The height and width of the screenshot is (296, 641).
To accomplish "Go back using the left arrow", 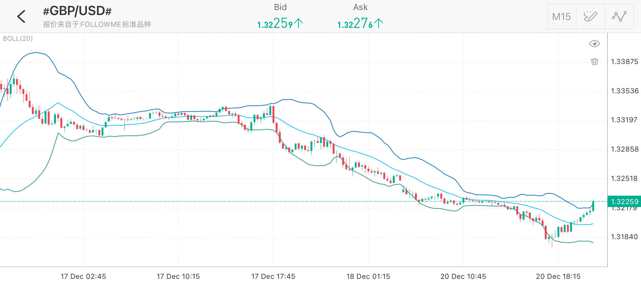I will tap(21, 16).
